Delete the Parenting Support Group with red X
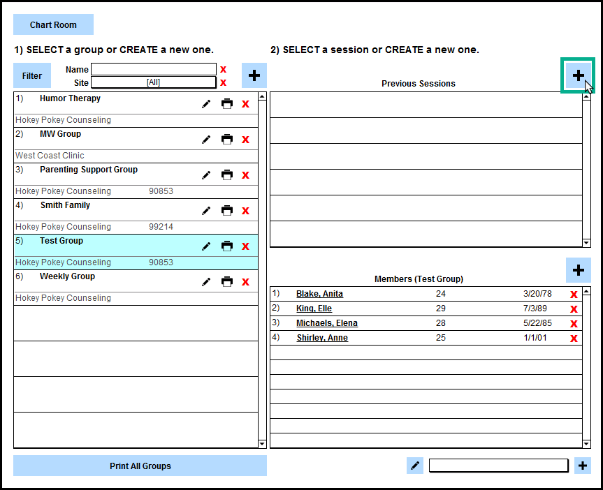Image resolution: width=603 pixels, height=490 pixels. click(245, 175)
